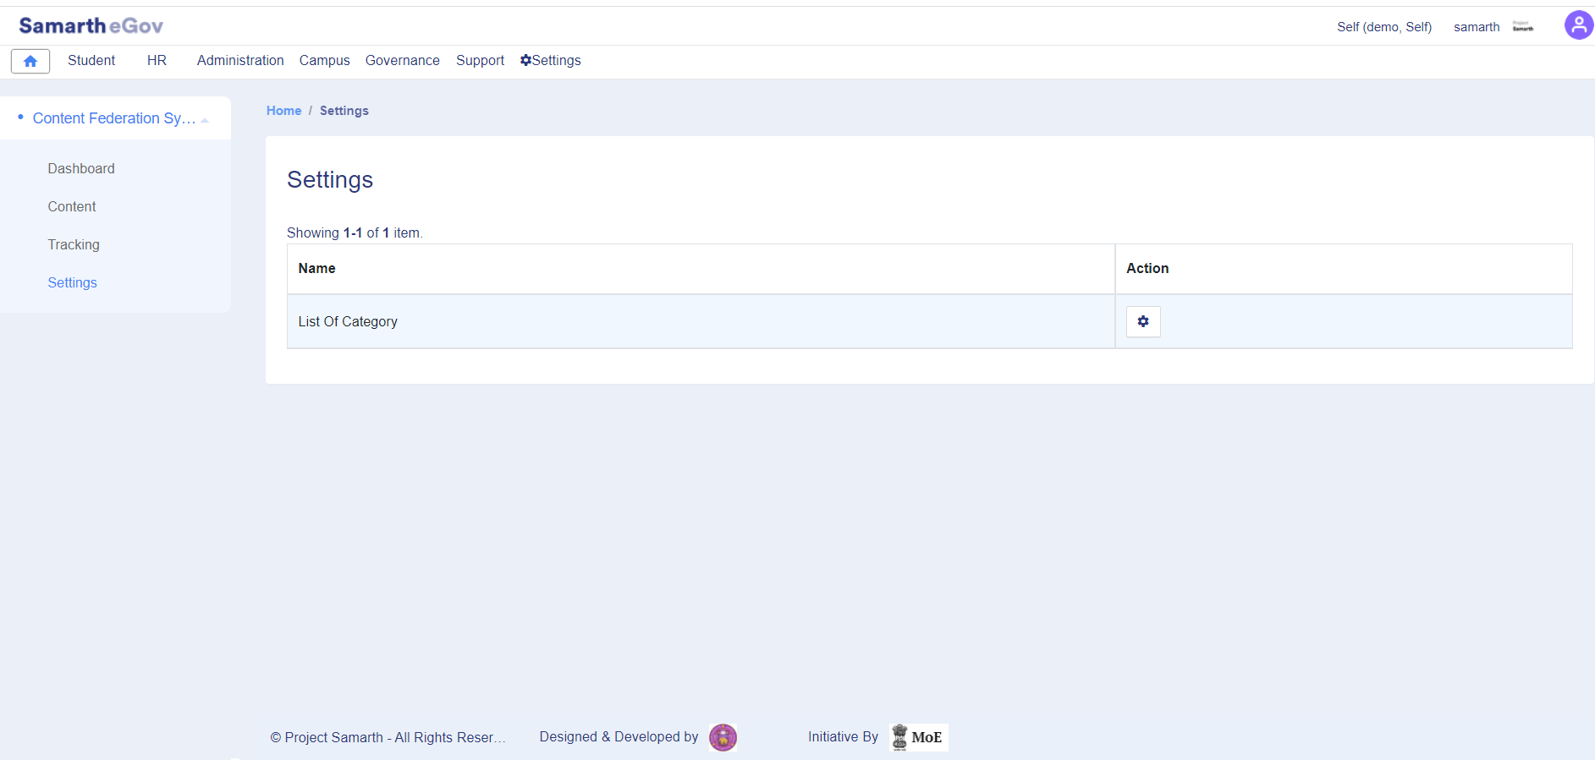Open Content in sidebar
Viewport: 1595px width, 760px height.
[72, 207]
